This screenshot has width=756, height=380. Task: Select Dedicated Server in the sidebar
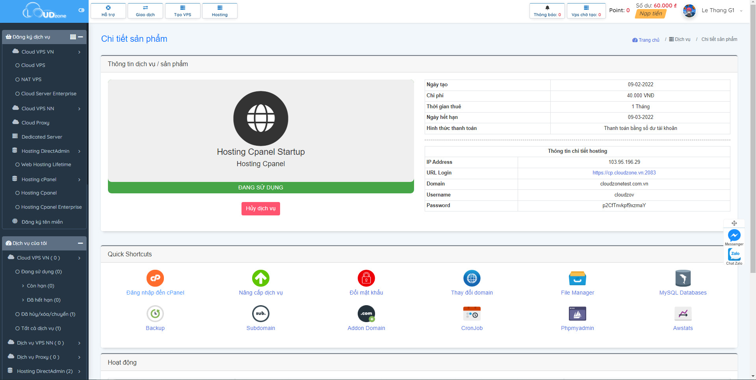(x=42, y=137)
